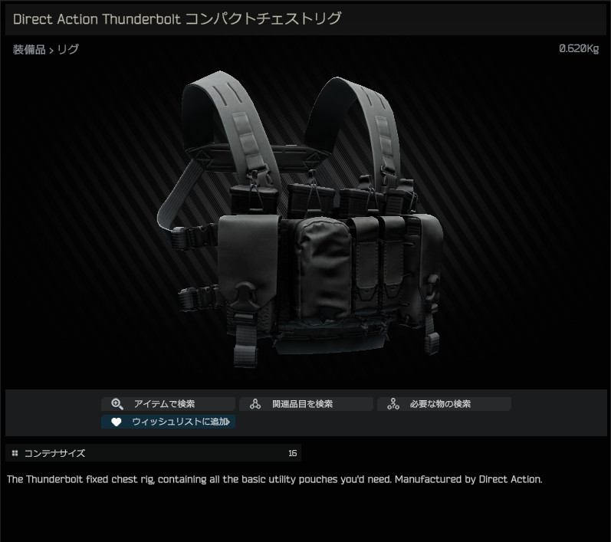Click the heart wishlist icon

tap(116, 422)
